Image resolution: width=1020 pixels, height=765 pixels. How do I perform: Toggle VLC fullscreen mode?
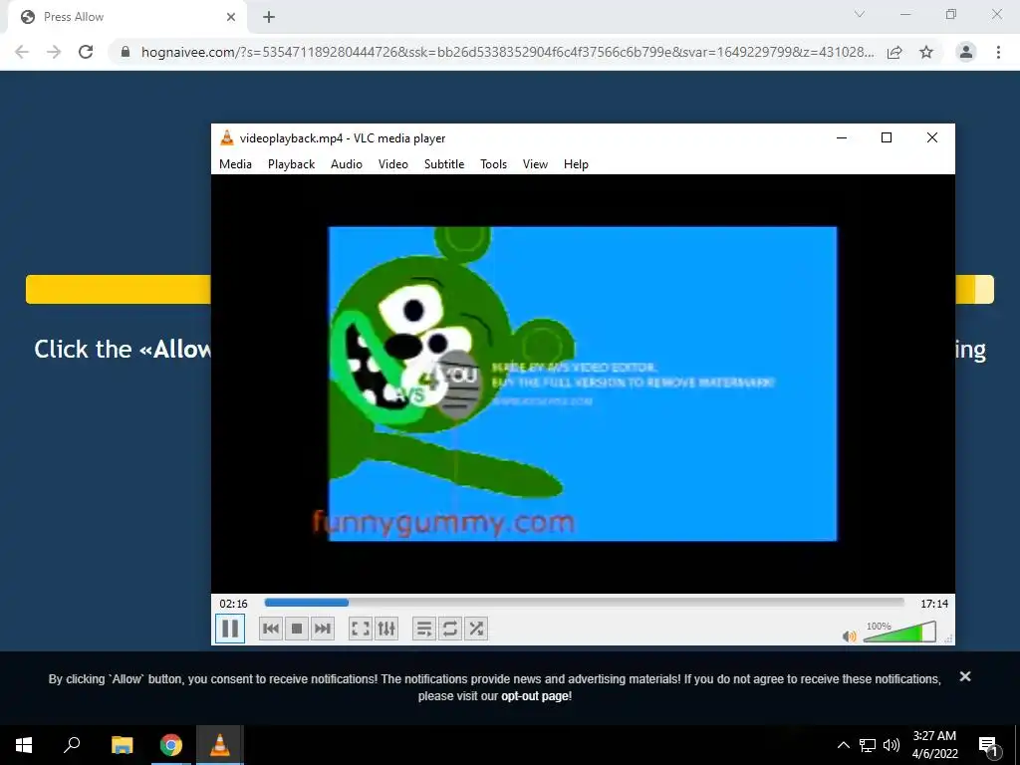click(361, 629)
